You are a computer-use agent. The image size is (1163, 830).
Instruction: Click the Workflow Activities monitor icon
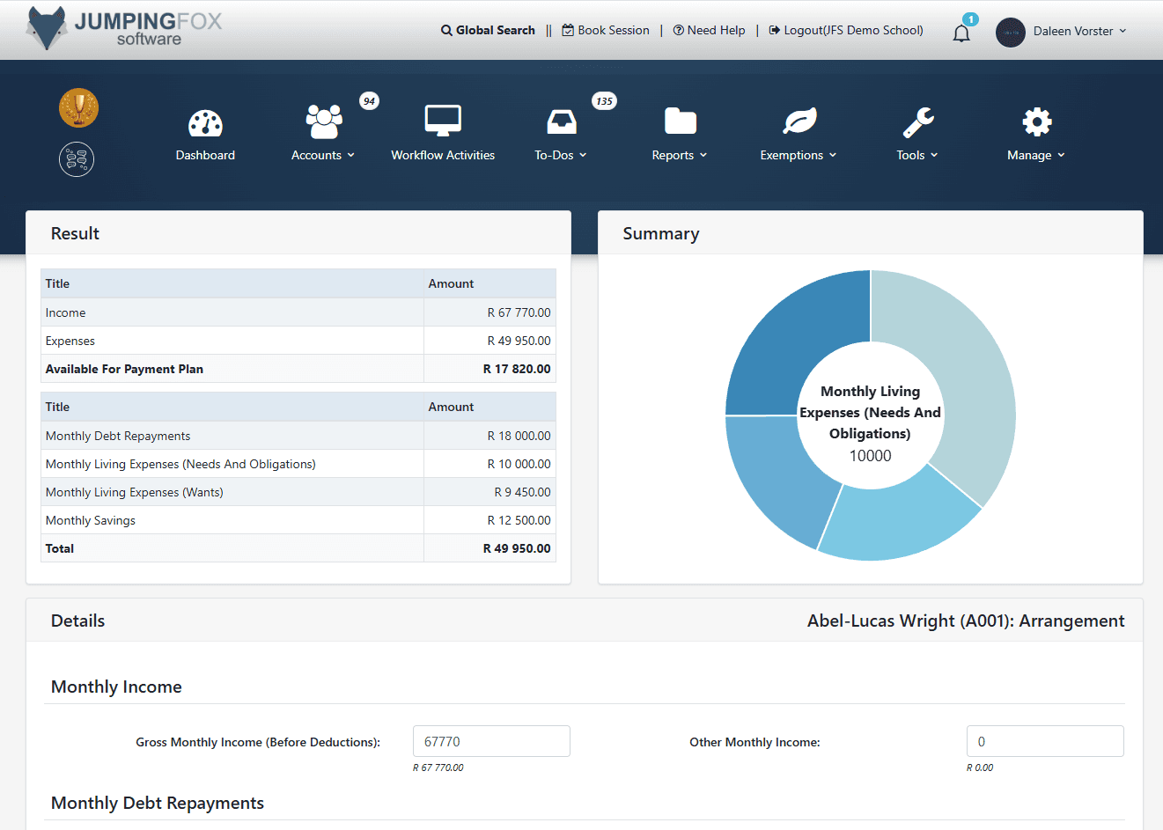(443, 121)
